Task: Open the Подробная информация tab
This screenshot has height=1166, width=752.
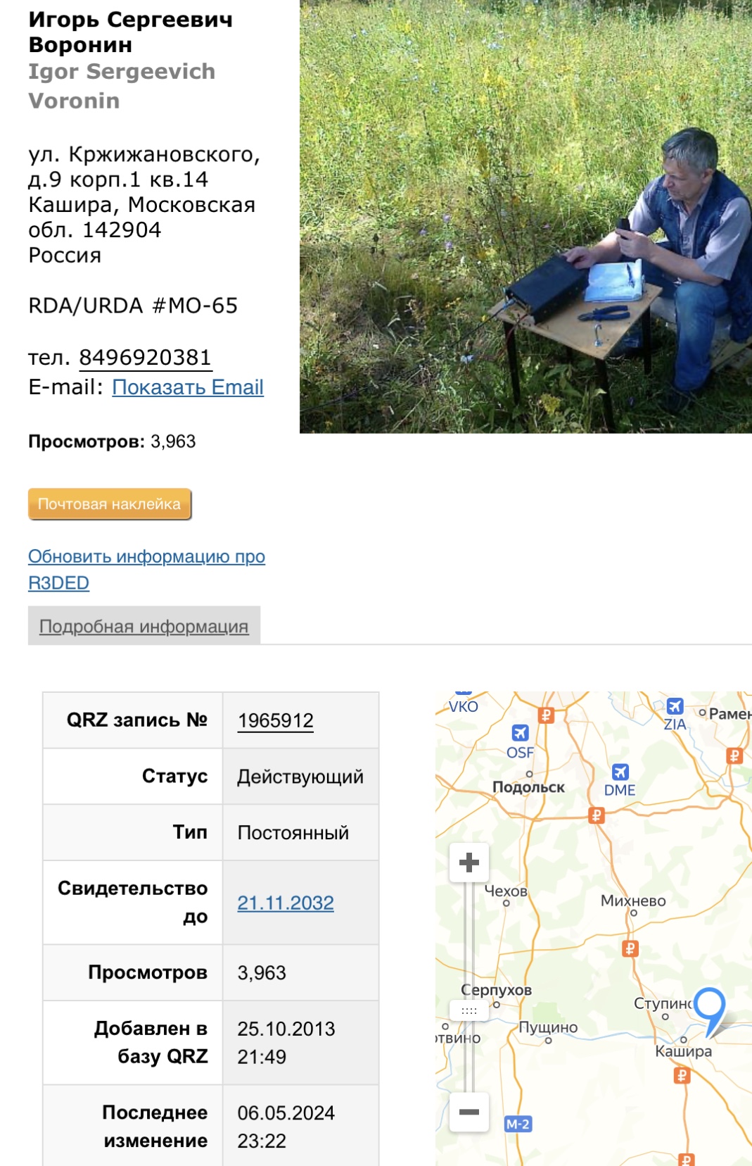Action: [144, 626]
